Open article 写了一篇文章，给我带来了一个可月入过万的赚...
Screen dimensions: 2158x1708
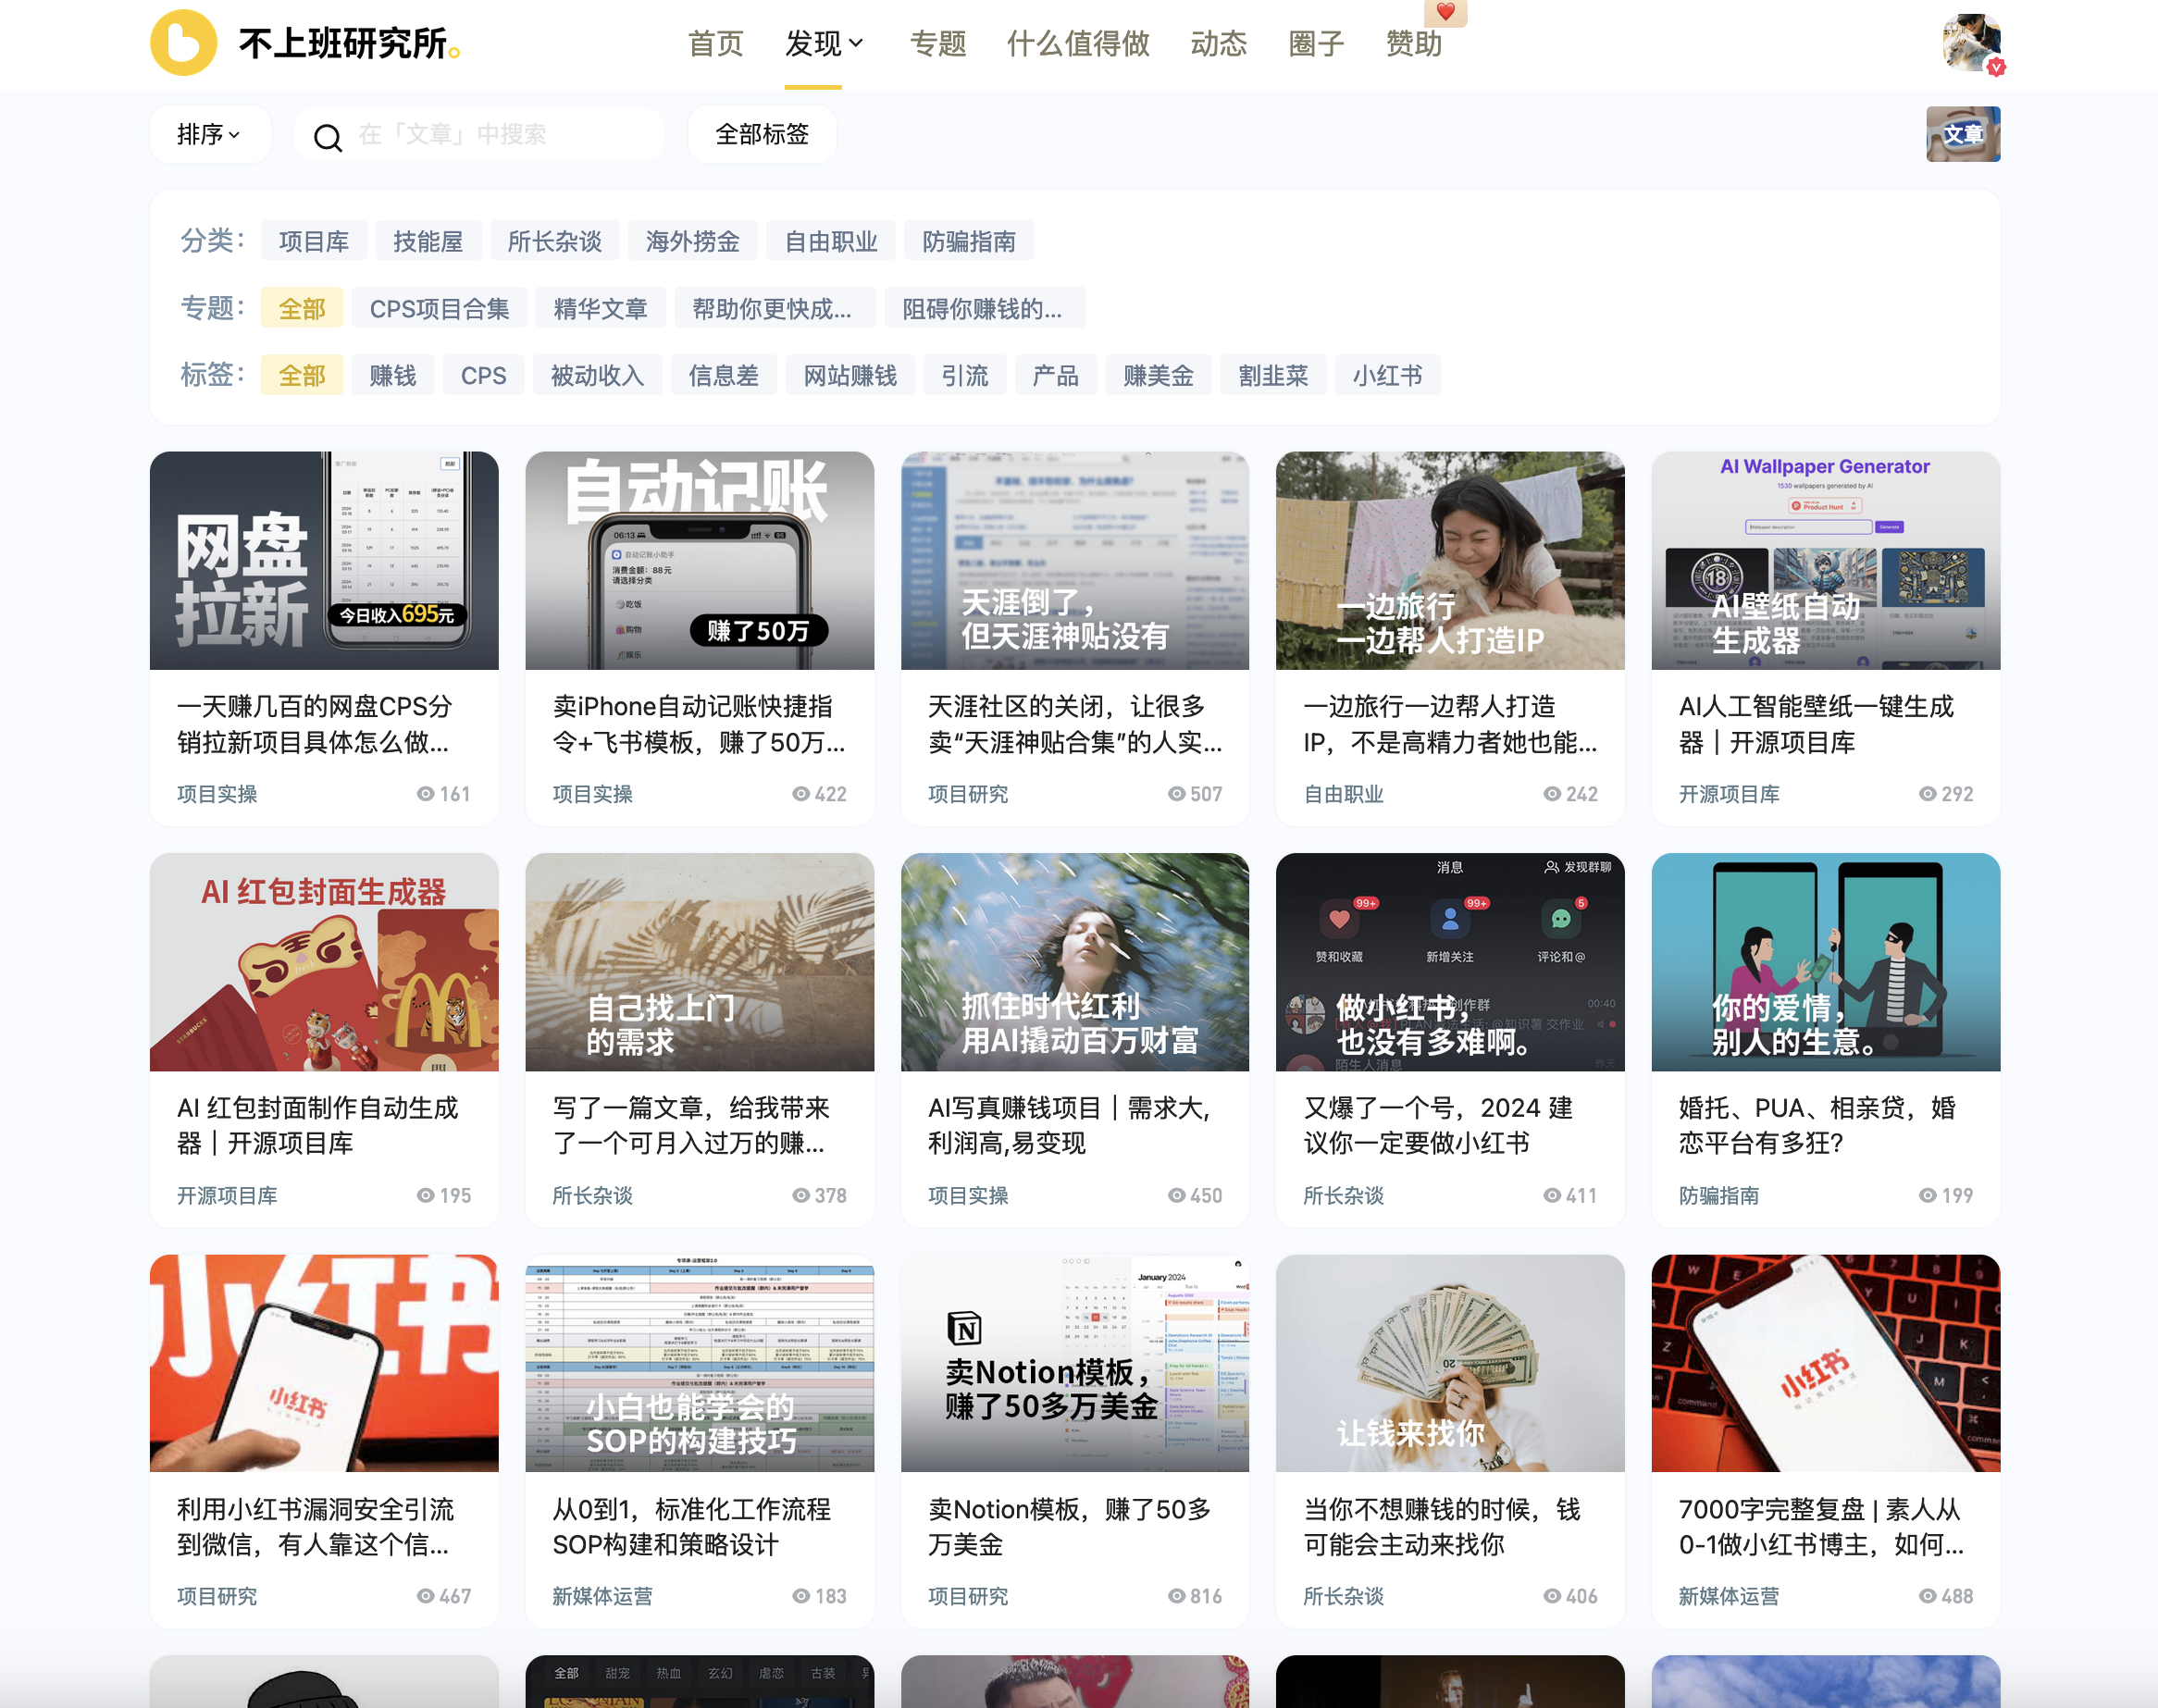point(692,1125)
